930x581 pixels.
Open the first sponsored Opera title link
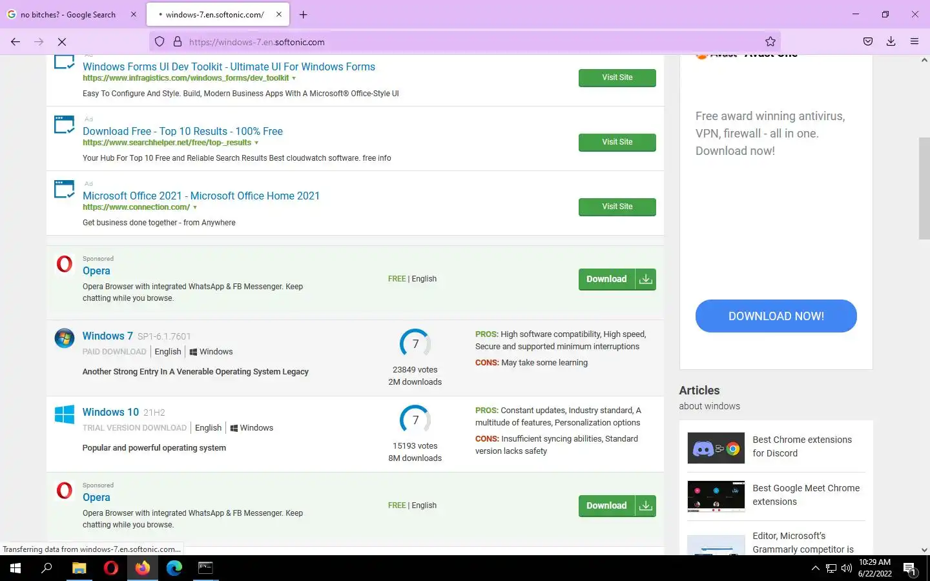click(96, 270)
